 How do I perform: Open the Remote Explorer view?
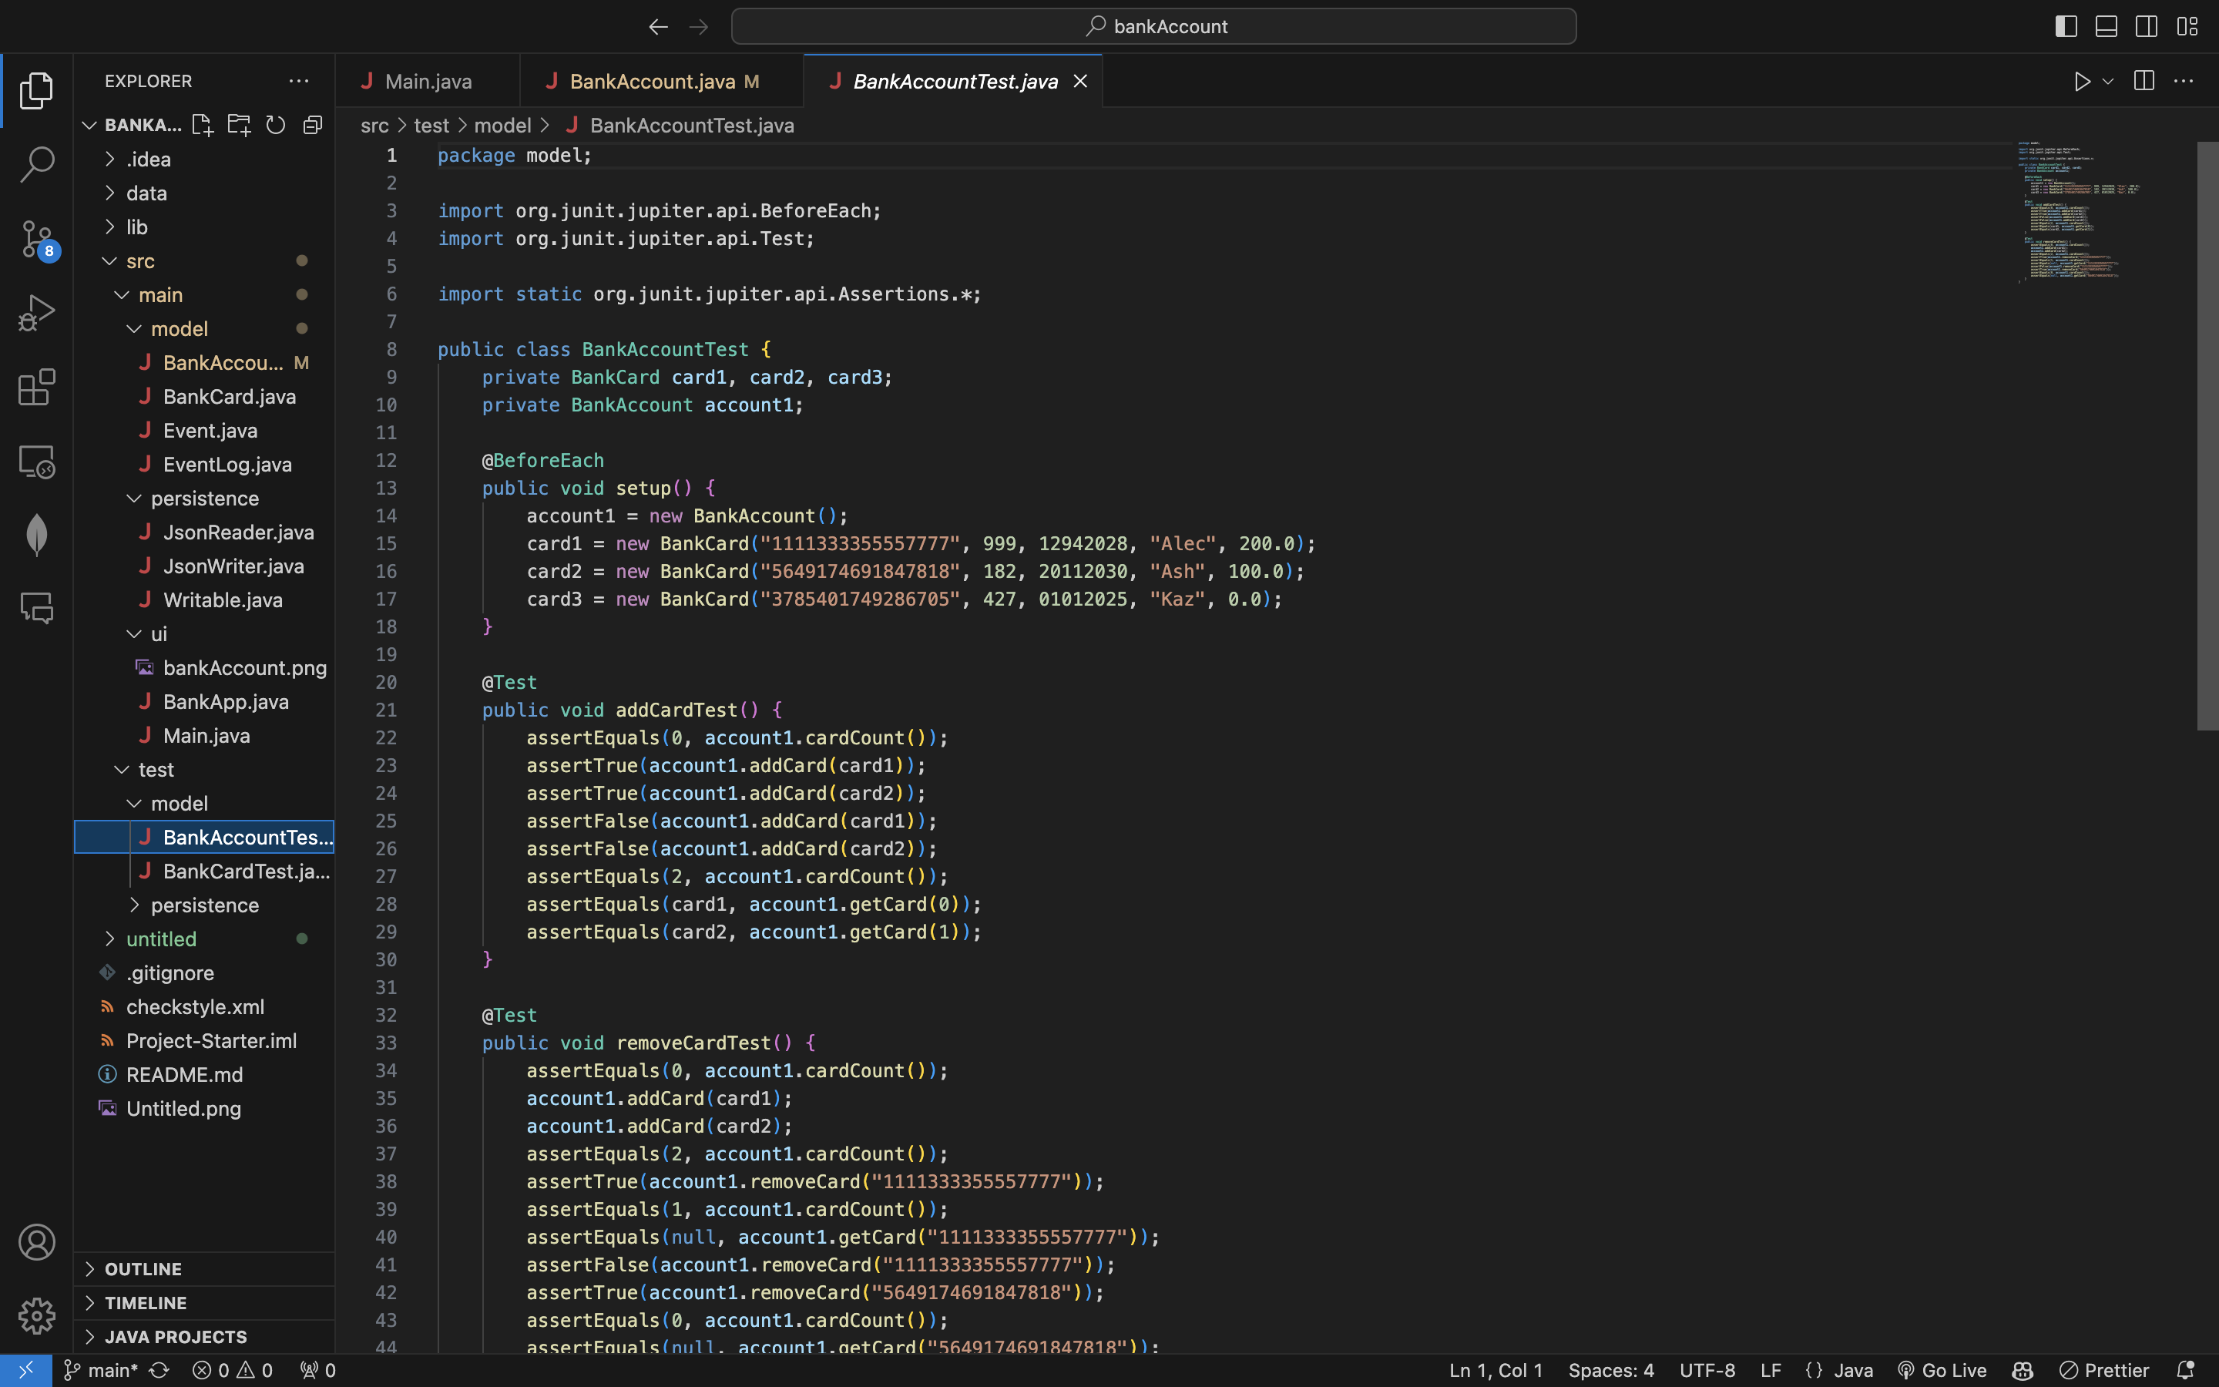[37, 462]
